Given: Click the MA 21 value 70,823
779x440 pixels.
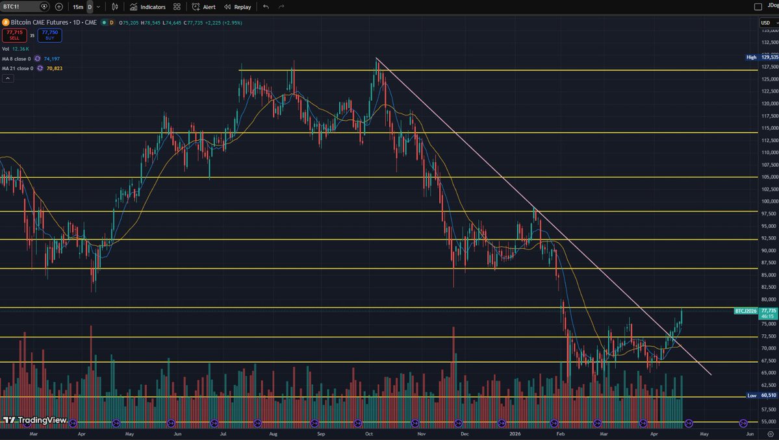Looking at the screenshot, I should tap(55, 68).
